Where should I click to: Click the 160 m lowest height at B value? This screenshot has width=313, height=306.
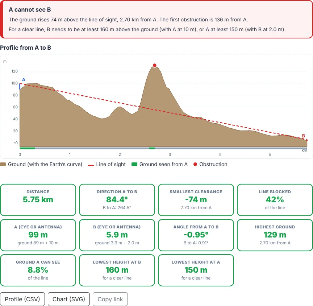pyautogui.click(x=117, y=270)
